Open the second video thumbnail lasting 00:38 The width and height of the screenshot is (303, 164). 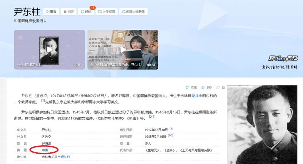point(123,50)
